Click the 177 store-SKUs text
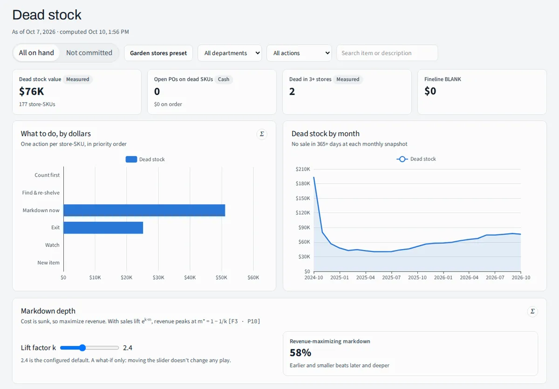This screenshot has width=559, height=389. (x=37, y=104)
